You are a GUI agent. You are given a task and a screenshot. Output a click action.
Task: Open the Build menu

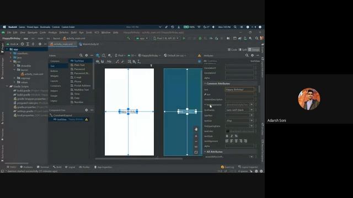point(74,32)
